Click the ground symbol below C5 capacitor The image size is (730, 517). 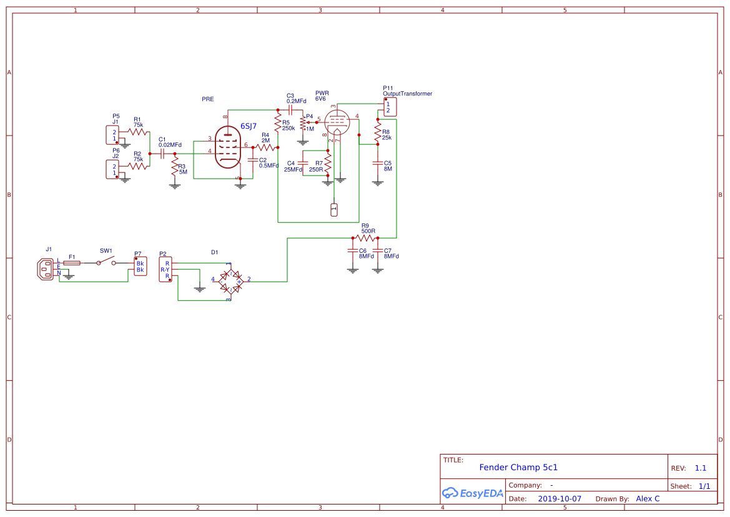378,183
